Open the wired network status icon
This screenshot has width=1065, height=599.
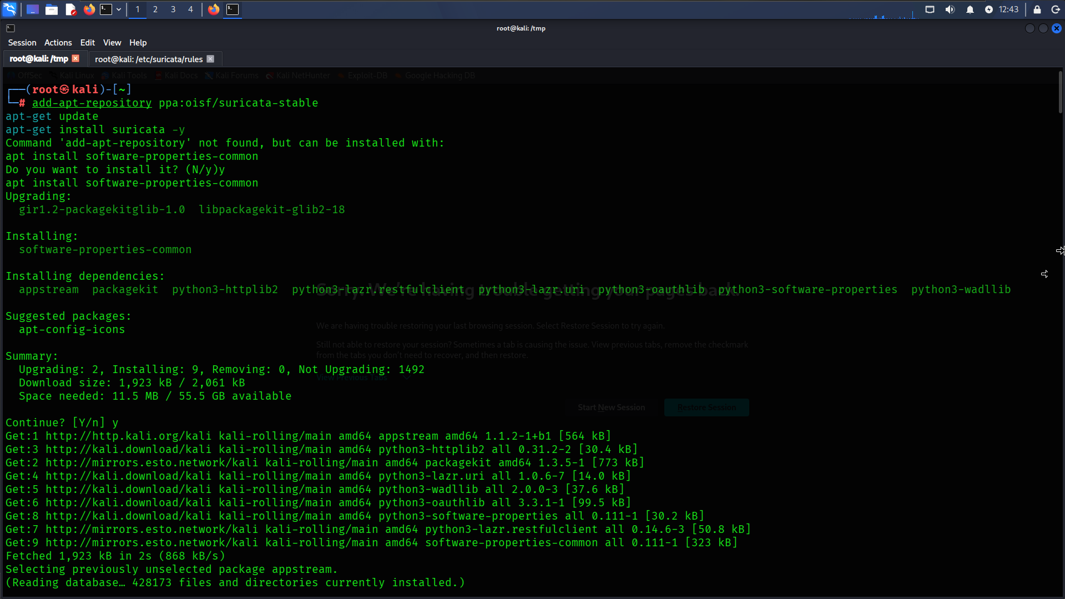(930, 9)
